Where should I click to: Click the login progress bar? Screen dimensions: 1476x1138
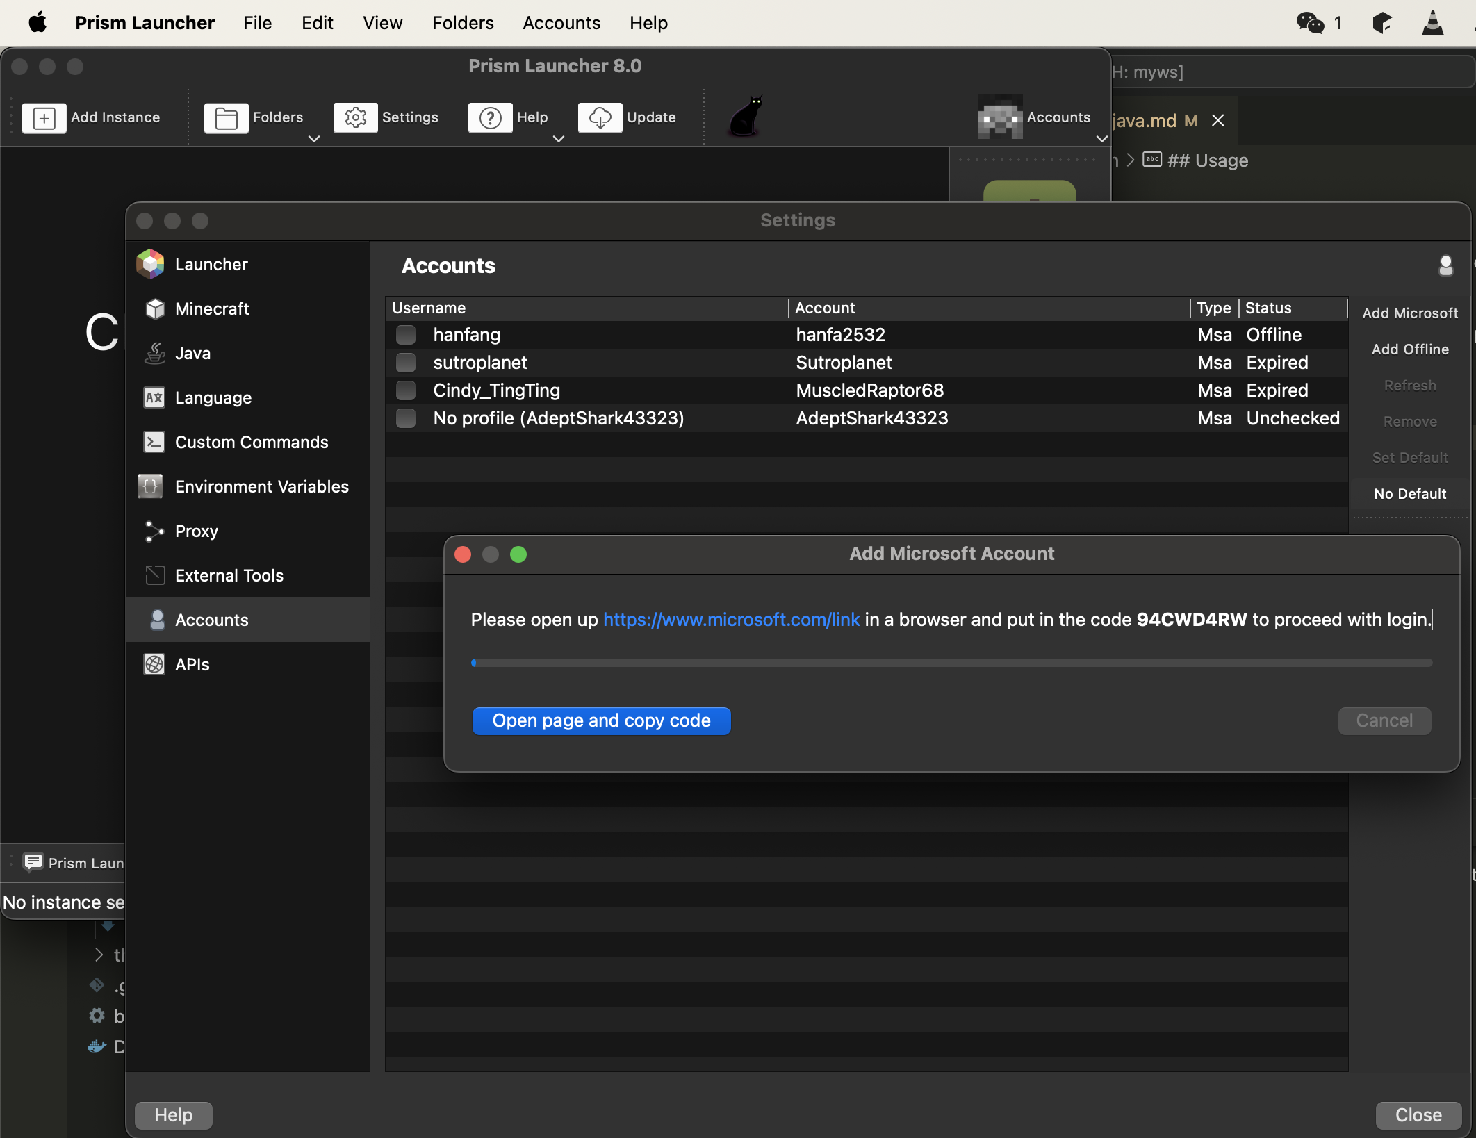click(951, 663)
